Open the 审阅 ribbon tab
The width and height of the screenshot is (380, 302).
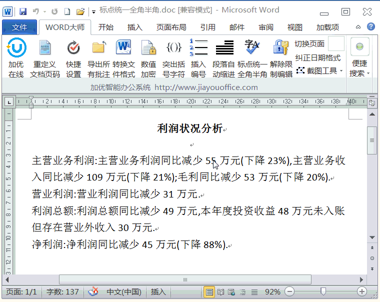[x=266, y=27]
